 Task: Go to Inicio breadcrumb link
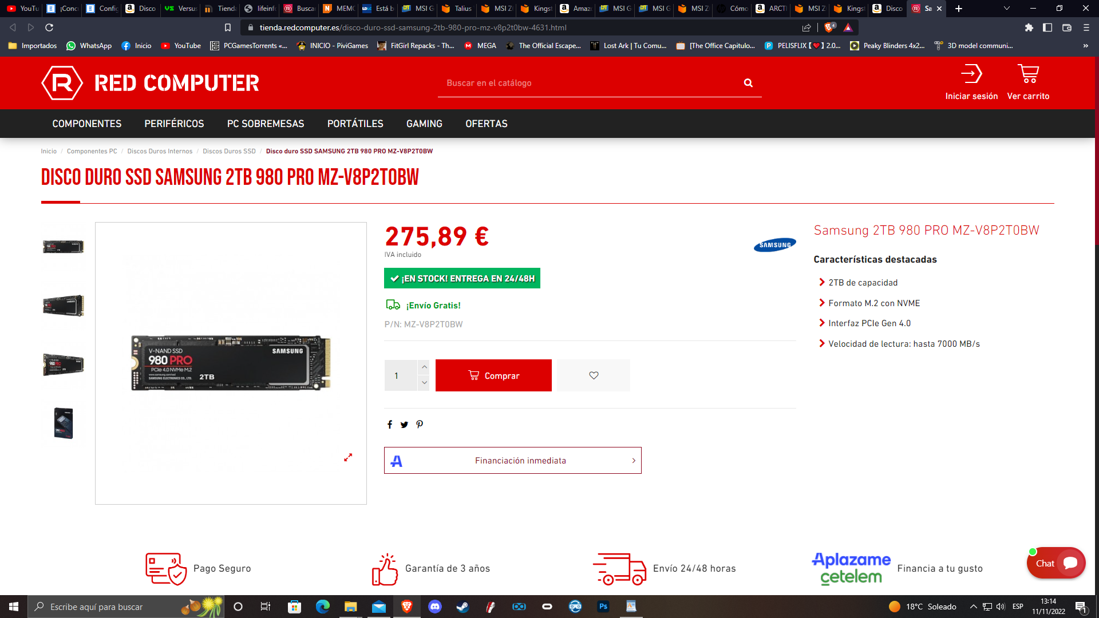point(49,151)
